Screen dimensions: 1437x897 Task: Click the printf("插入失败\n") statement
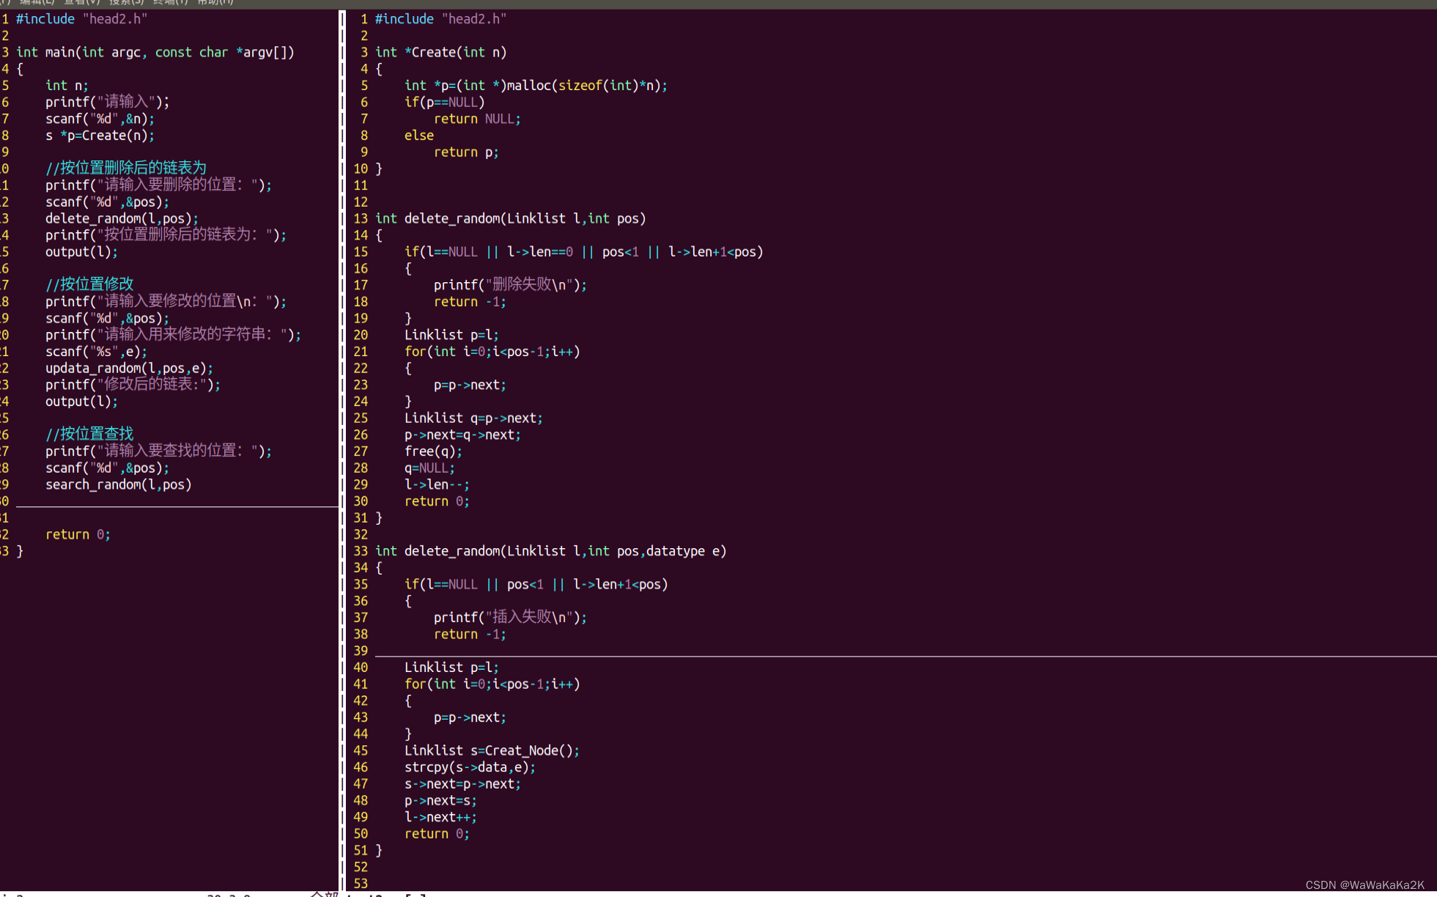[509, 618]
